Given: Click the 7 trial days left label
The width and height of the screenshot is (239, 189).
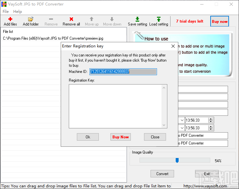Looking at the screenshot, I should [190, 21].
